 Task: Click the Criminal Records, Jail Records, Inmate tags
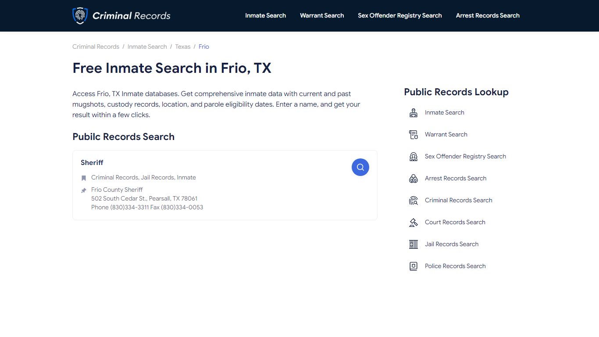click(143, 177)
